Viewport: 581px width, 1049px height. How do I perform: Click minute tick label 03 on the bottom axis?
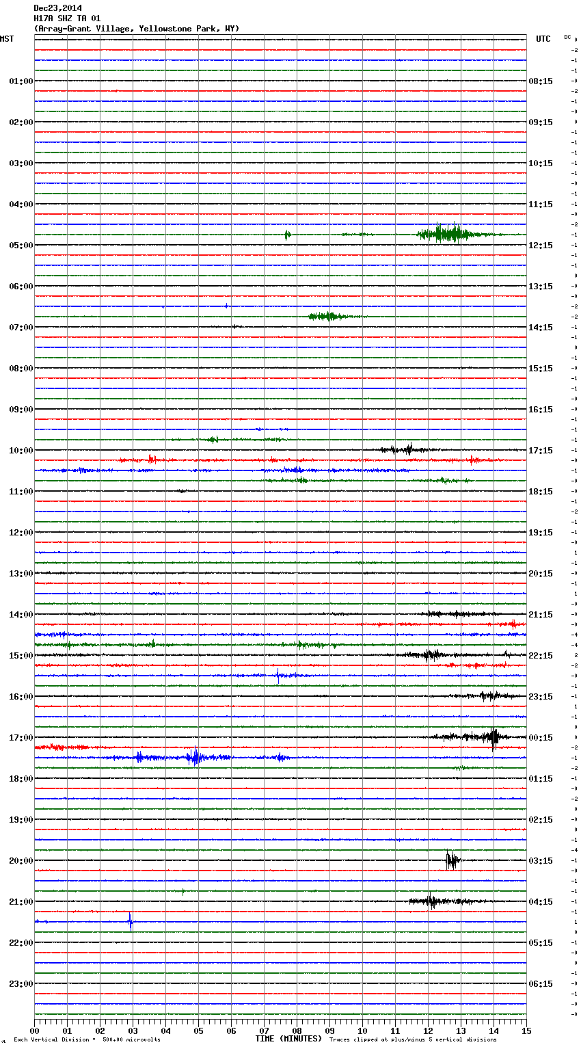[133, 1031]
